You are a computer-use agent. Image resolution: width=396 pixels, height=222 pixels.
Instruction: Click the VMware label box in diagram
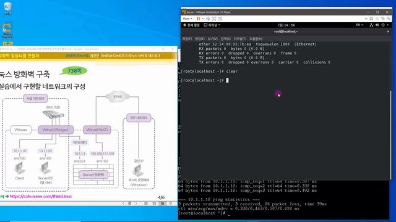[20, 130]
